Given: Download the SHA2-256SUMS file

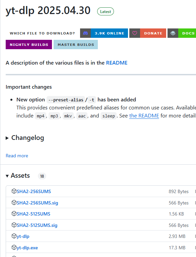Looking at the screenshot, I should [34, 191].
